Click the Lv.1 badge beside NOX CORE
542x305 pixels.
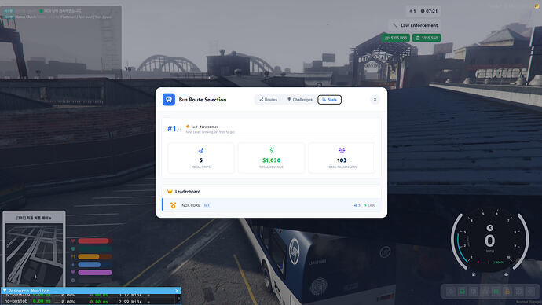coord(207,205)
